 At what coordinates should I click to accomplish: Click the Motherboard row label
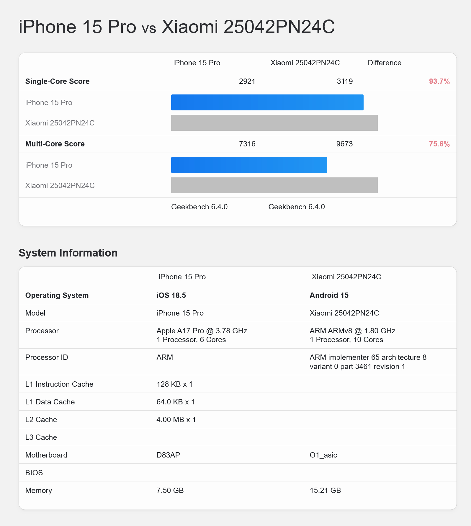46,455
